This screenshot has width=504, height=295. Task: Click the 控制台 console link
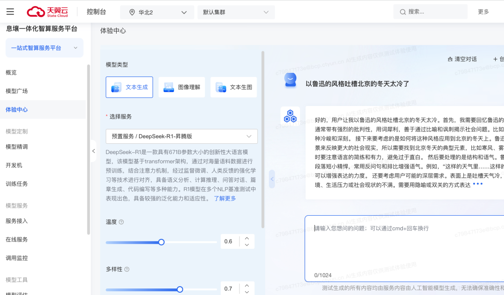point(96,12)
